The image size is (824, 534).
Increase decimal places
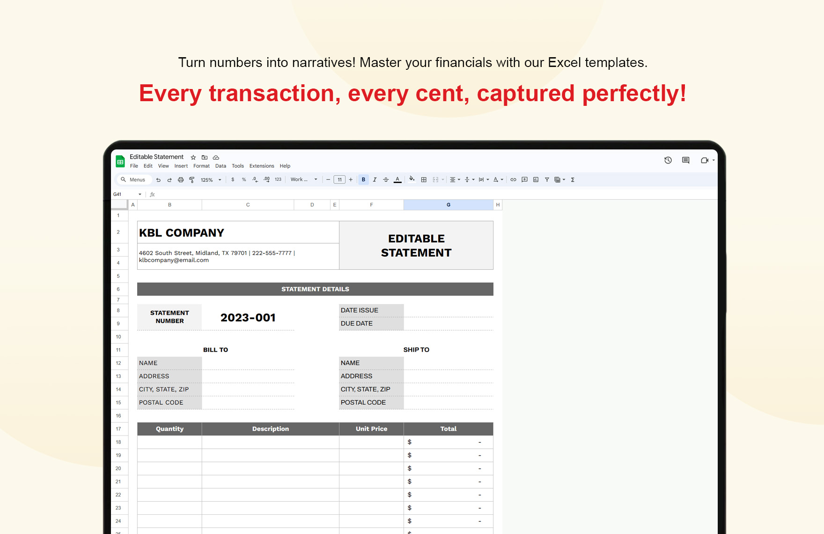(x=266, y=180)
